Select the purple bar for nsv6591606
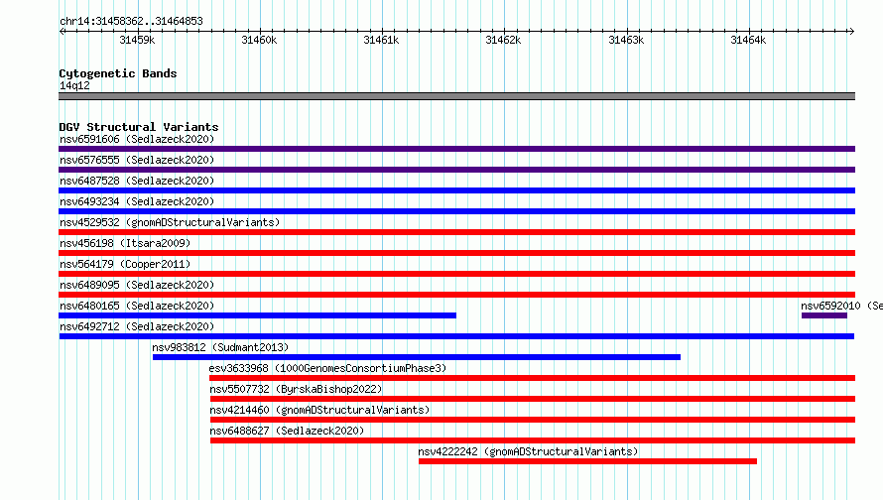 456,149
